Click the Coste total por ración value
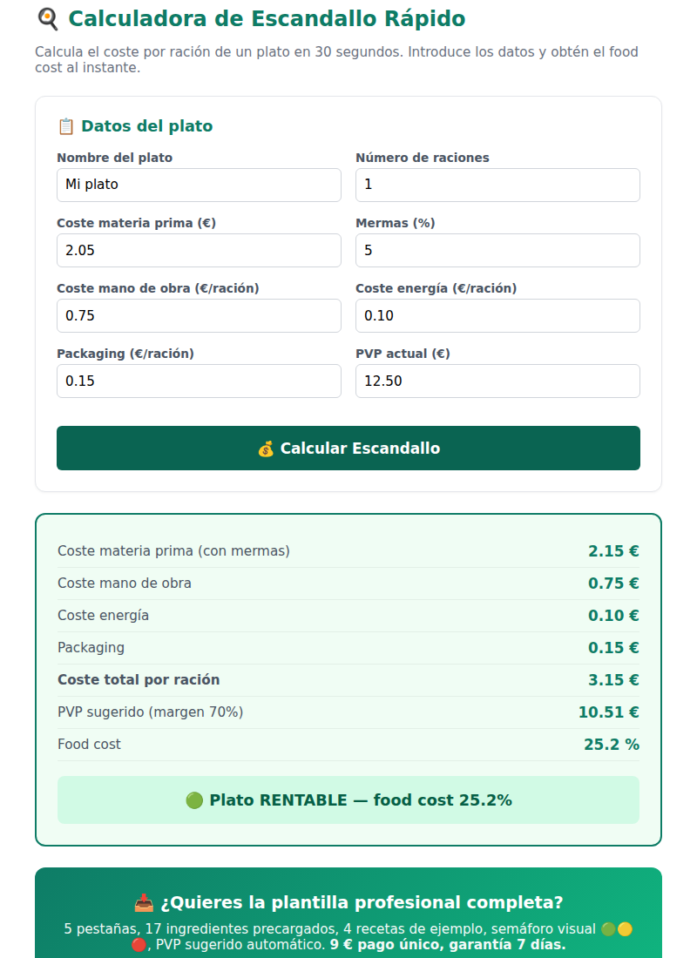697x958 pixels. tap(613, 680)
